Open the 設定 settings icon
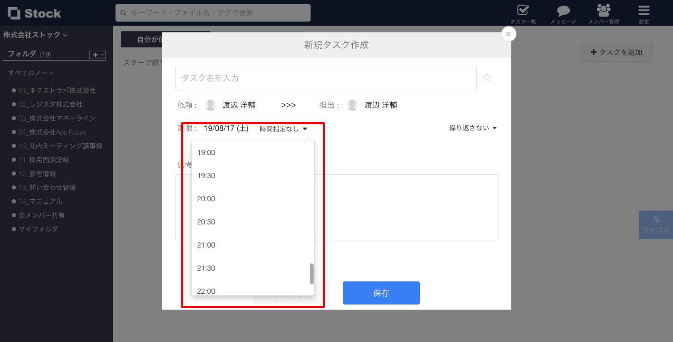Screen dimensions: 673x342 [x=644, y=13]
